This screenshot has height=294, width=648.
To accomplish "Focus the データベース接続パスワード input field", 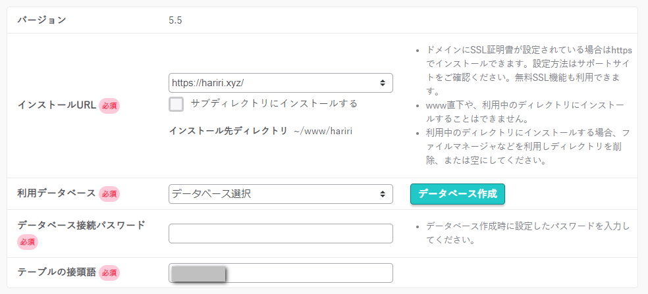I will pos(281,233).
